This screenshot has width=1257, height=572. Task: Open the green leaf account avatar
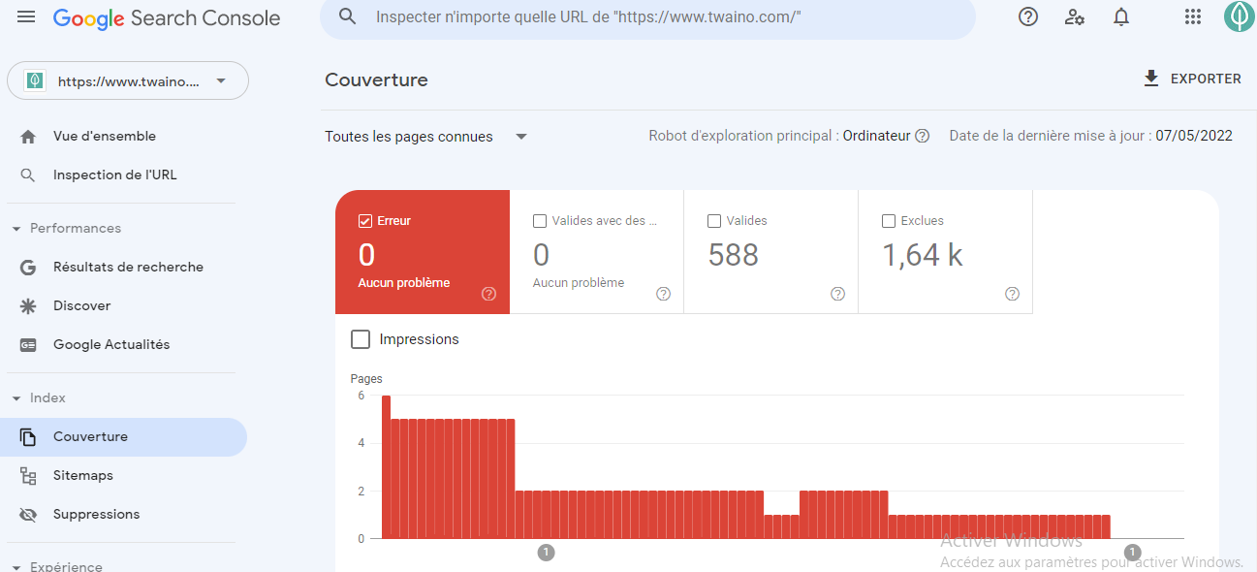(1239, 16)
